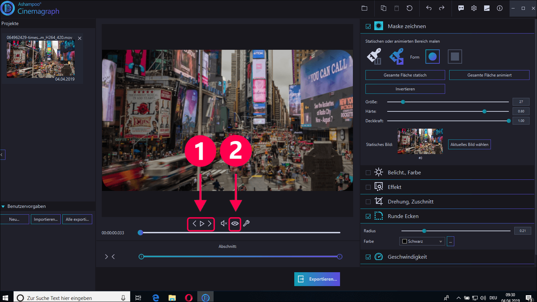The height and width of the screenshot is (302, 537).
Task: Collapse the Benutzervorgaben panel
Action: click(3, 207)
